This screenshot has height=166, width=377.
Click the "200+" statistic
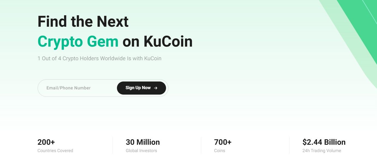(46, 142)
